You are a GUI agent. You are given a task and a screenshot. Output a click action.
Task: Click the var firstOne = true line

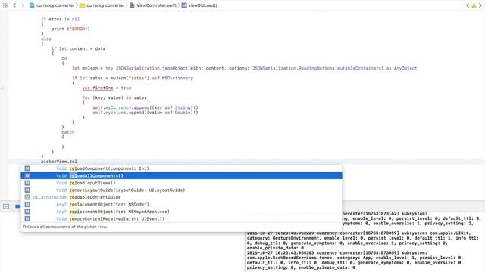pos(107,88)
